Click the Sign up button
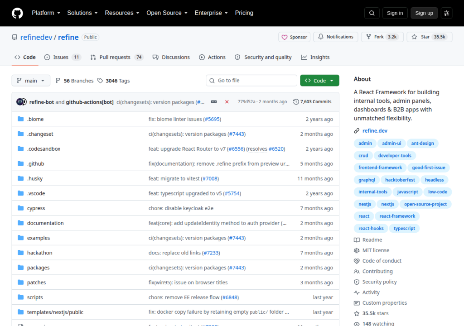Screen dimensions: 464x326 [424, 13]
